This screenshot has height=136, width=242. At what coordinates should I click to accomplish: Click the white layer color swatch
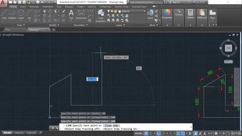[119, 11]
